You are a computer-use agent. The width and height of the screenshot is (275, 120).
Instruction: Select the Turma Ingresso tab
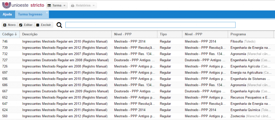30,14
